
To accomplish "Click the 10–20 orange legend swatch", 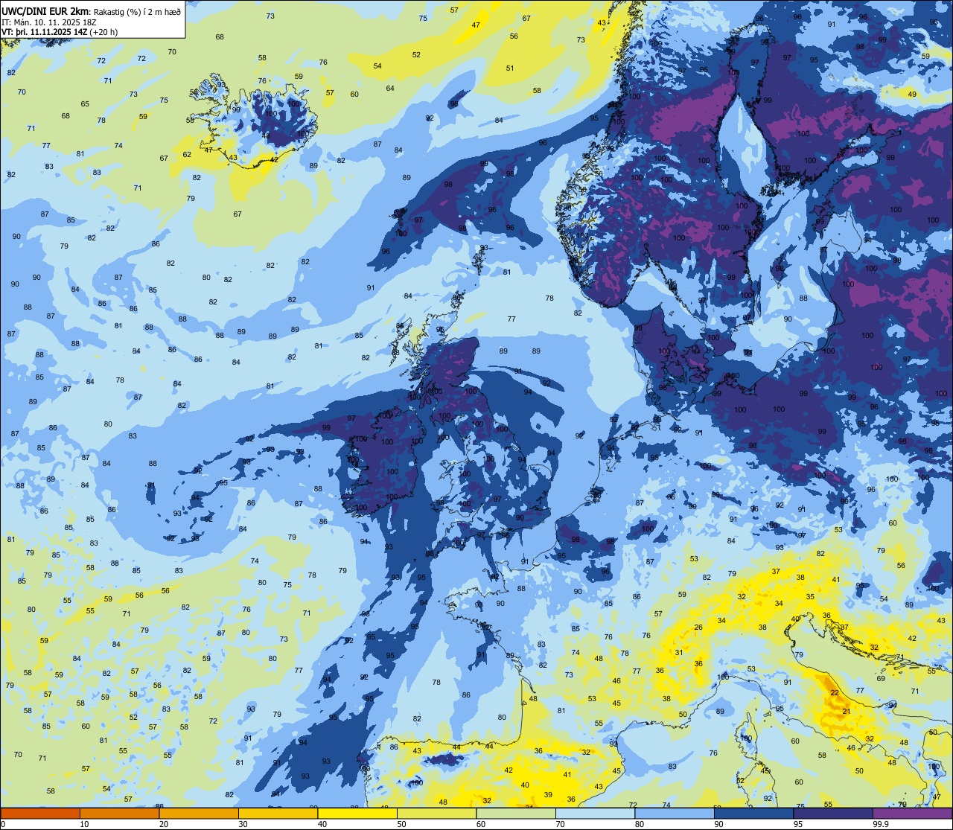I will [119, 813].
